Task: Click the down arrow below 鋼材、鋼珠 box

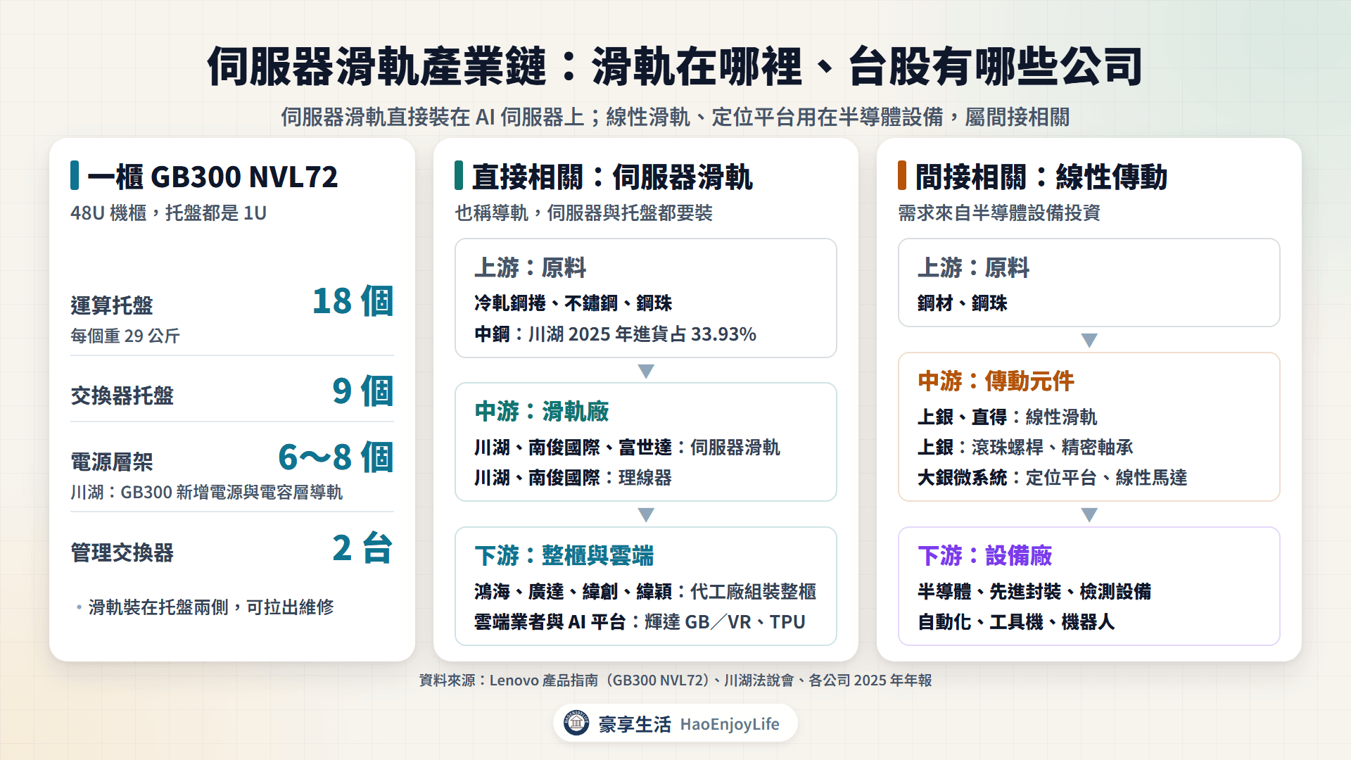Action: (x=1089, y=341)
